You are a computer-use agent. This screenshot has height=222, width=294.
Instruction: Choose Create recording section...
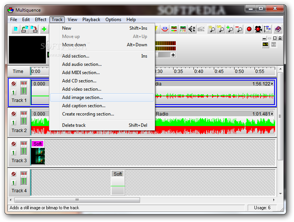coord(102,114)
